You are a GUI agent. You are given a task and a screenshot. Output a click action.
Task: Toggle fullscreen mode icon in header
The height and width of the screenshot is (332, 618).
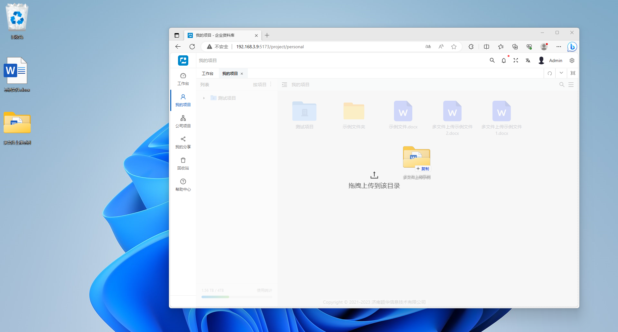tap(516, 60)
